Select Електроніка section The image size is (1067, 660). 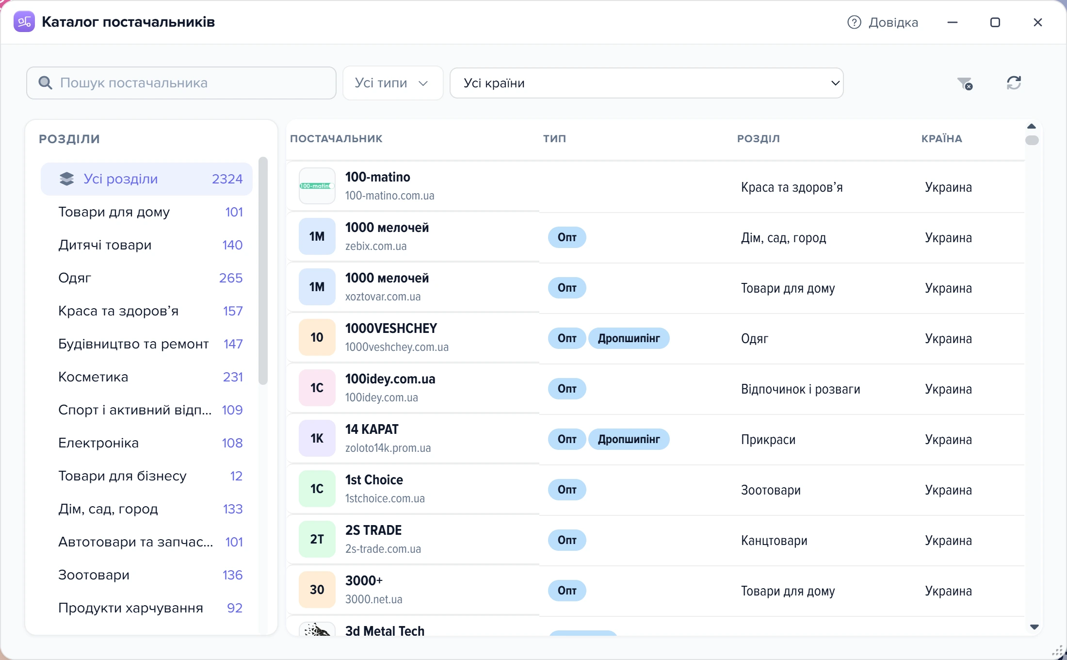146,443
